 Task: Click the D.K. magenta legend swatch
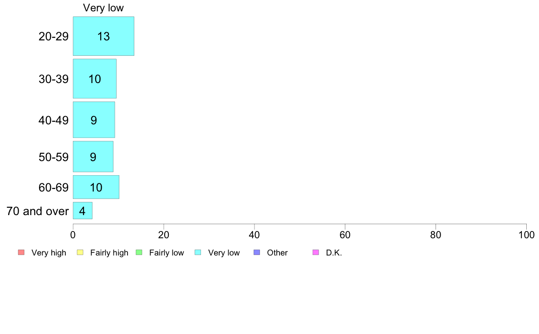[x=316, y=252]
